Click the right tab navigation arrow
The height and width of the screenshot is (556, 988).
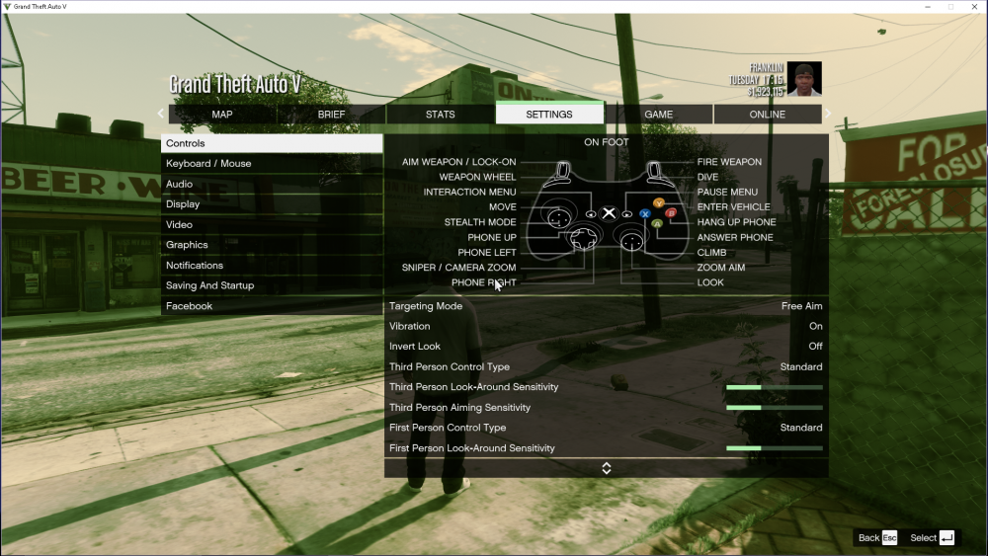pos(828,114)
